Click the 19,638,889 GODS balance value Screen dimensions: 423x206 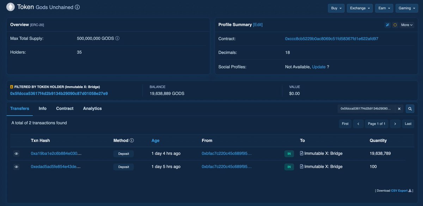click(167, 94)
